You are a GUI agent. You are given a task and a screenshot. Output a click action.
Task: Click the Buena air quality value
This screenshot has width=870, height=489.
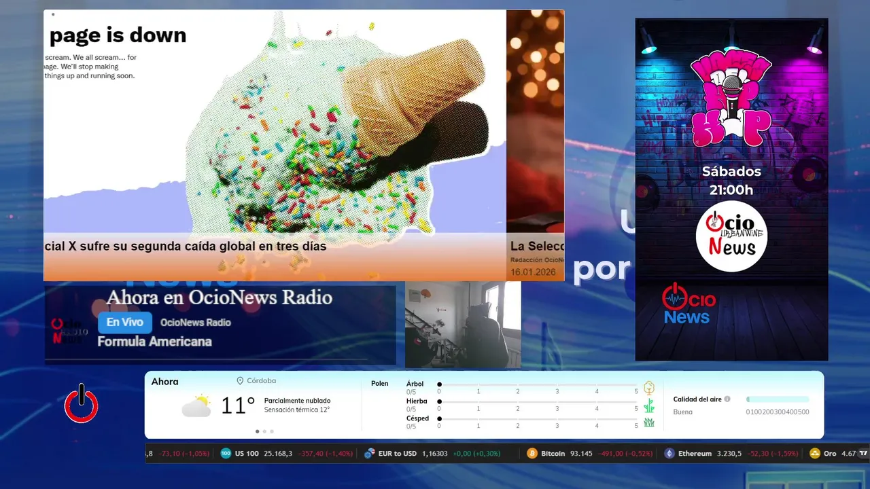[683, 412]
